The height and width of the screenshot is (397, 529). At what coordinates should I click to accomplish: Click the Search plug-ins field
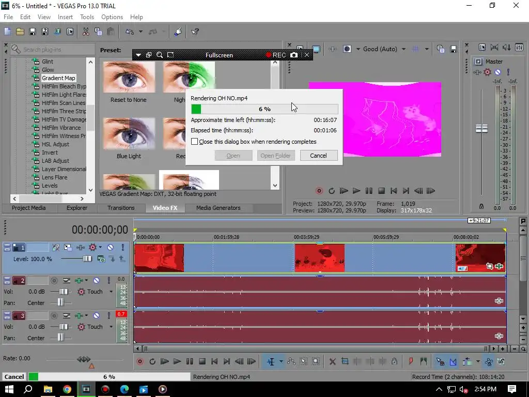point(52,50)
